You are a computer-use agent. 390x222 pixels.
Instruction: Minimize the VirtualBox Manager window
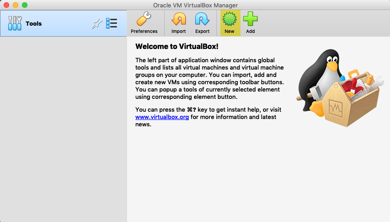16,5
